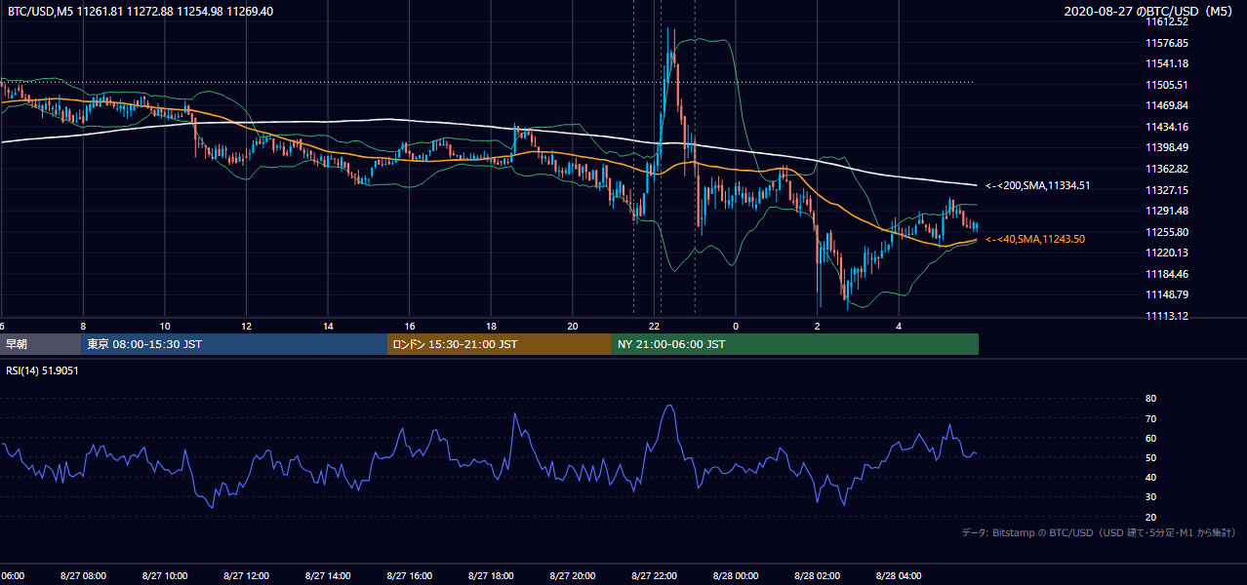Select the 早朝 session bar
Viewport: 1247px width, 585px height.
(40, 344)
